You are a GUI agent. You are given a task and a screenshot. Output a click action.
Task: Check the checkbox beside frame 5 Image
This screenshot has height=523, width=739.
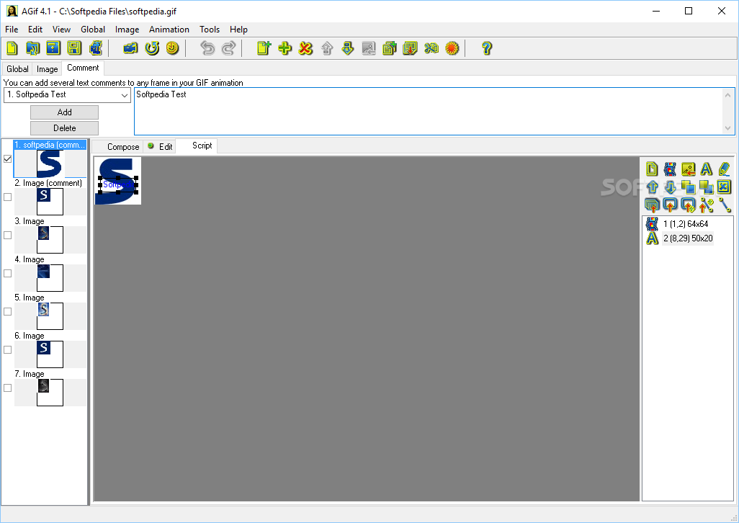tap(7, 311)
